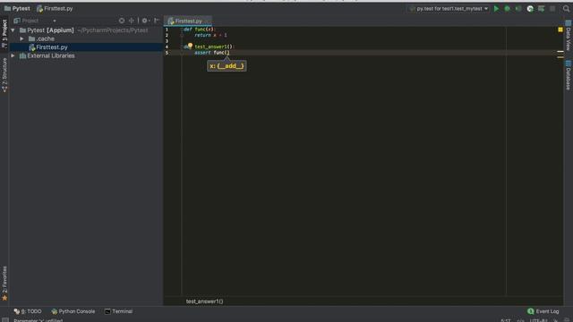Expand the .cache folder
Image resolution: width=573 pixels, height=322 pixels.
[x=21, y=38]
